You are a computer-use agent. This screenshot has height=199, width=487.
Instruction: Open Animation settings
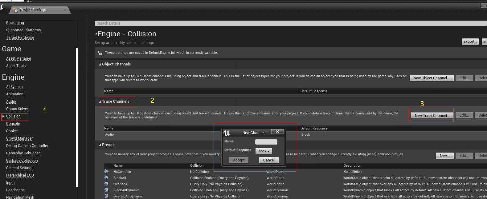15,94
